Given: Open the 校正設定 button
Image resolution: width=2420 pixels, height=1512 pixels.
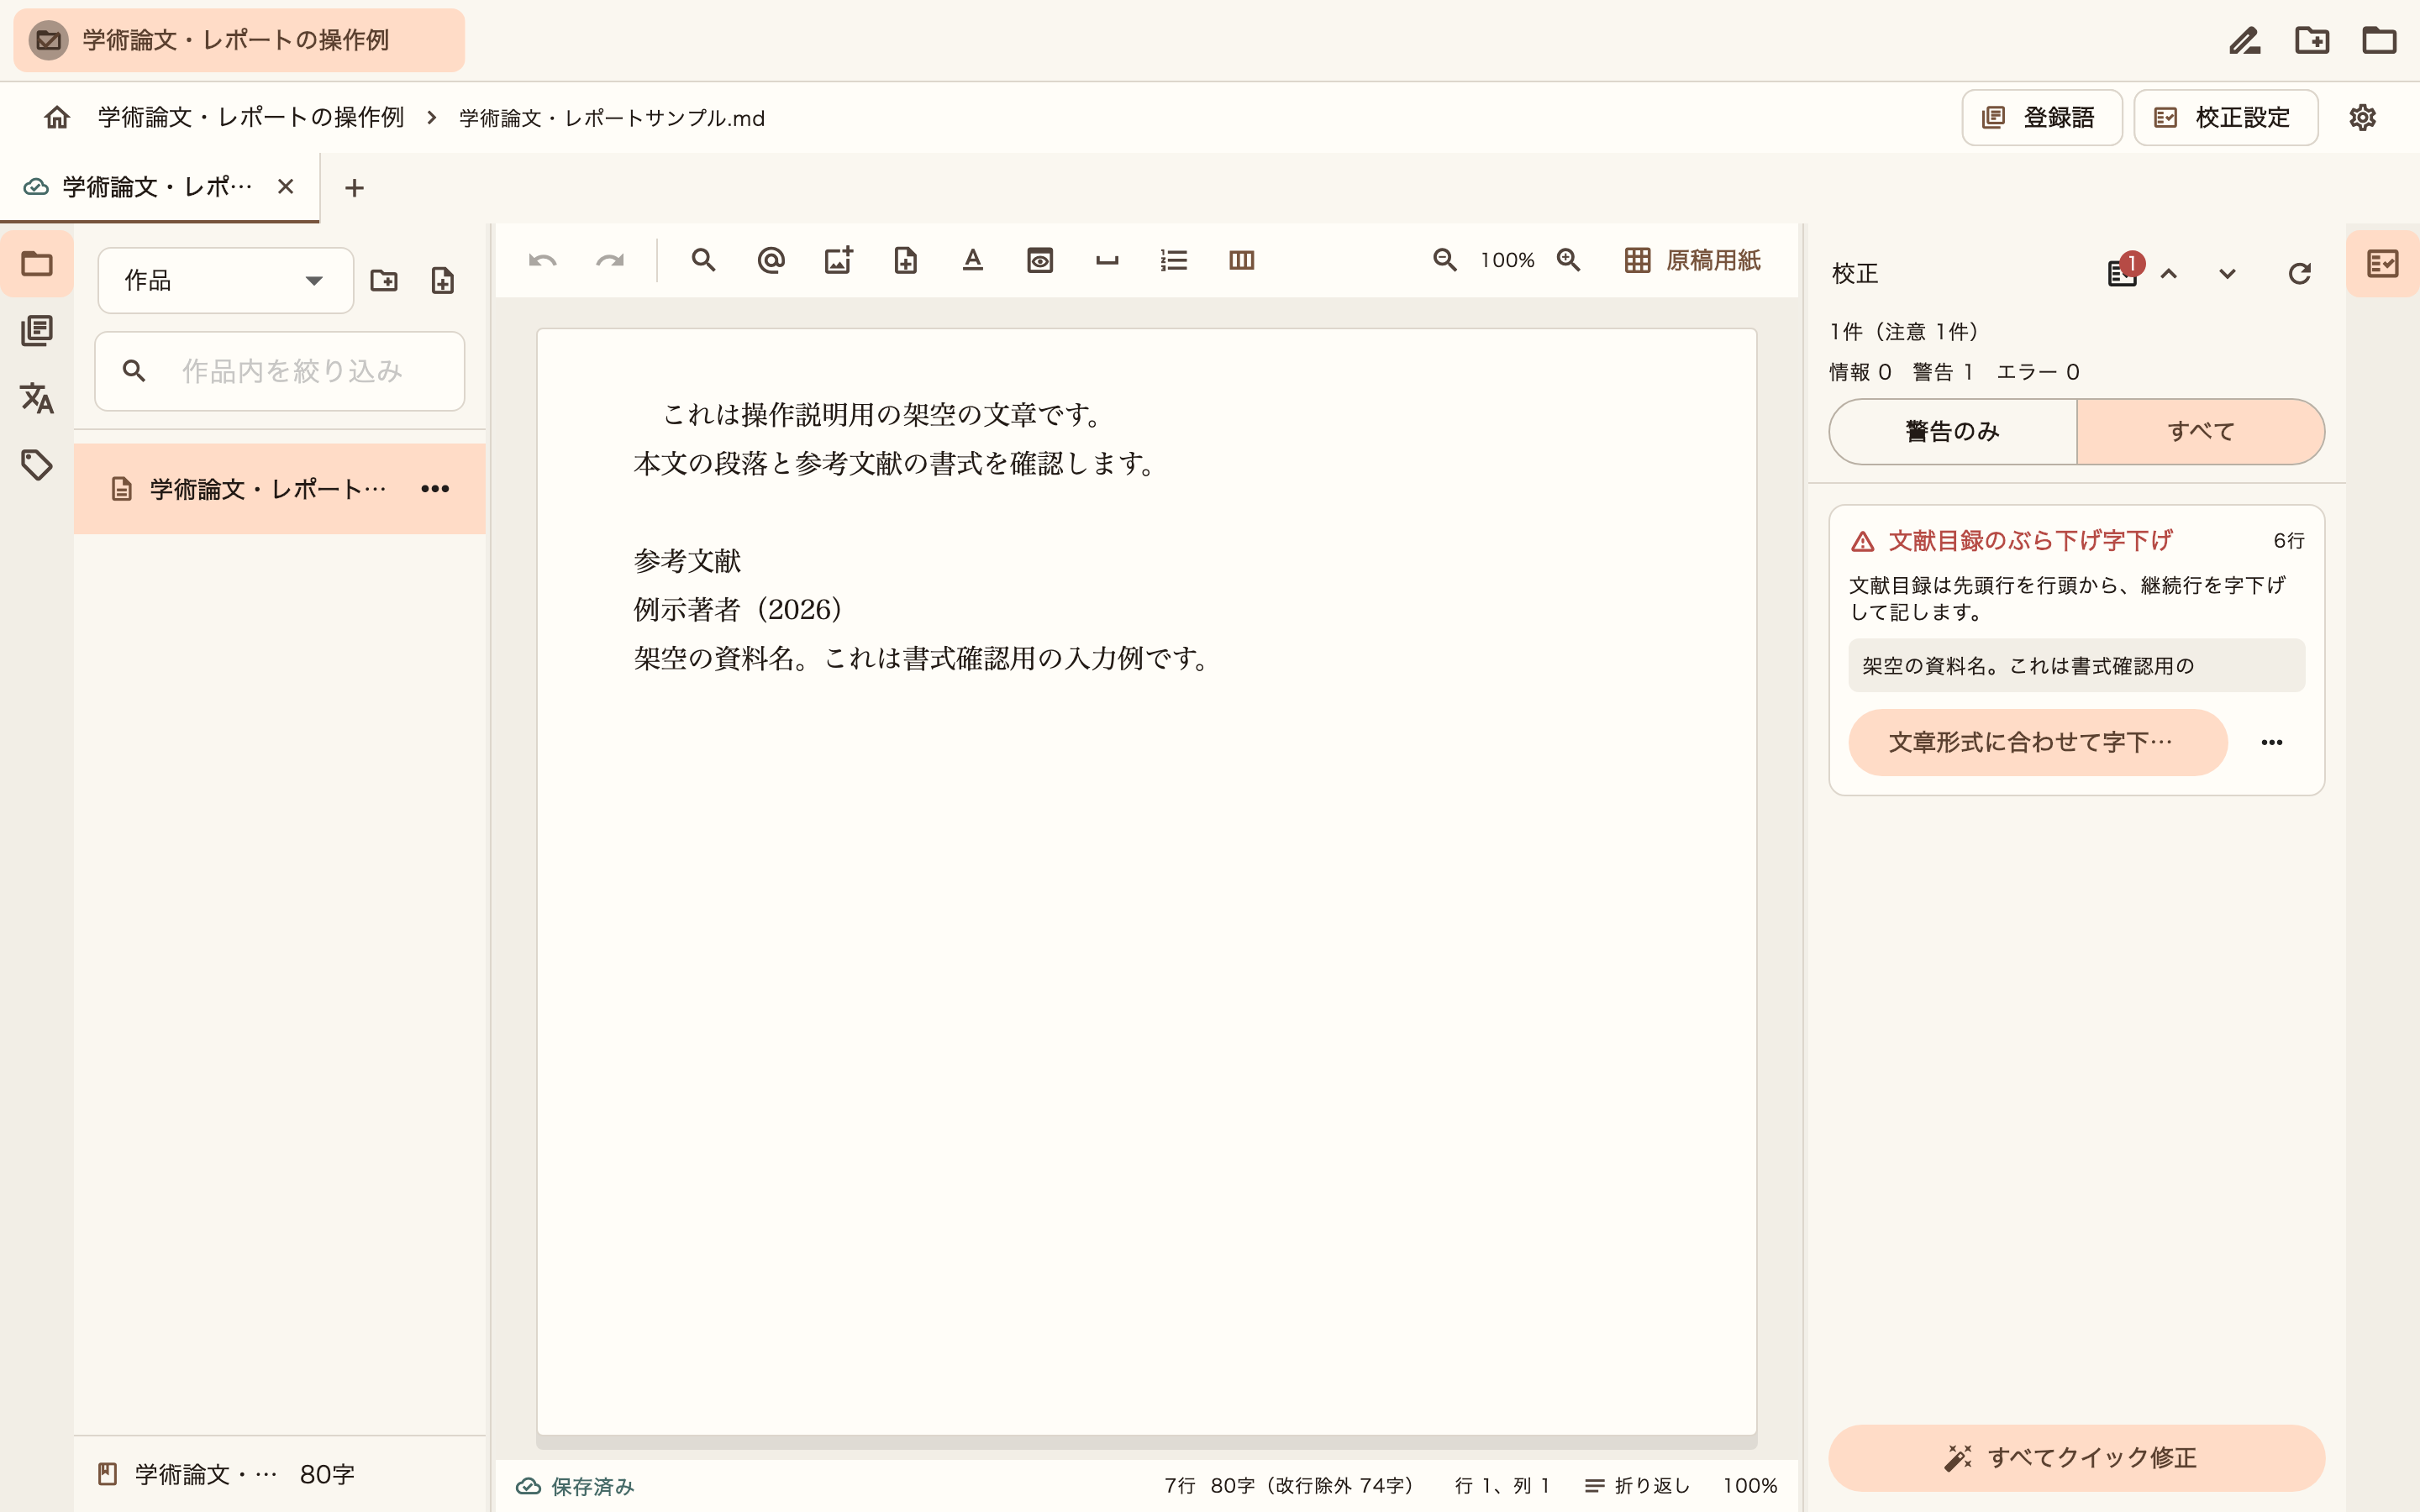Looking at the screenshot, I should click(2225, 117).
